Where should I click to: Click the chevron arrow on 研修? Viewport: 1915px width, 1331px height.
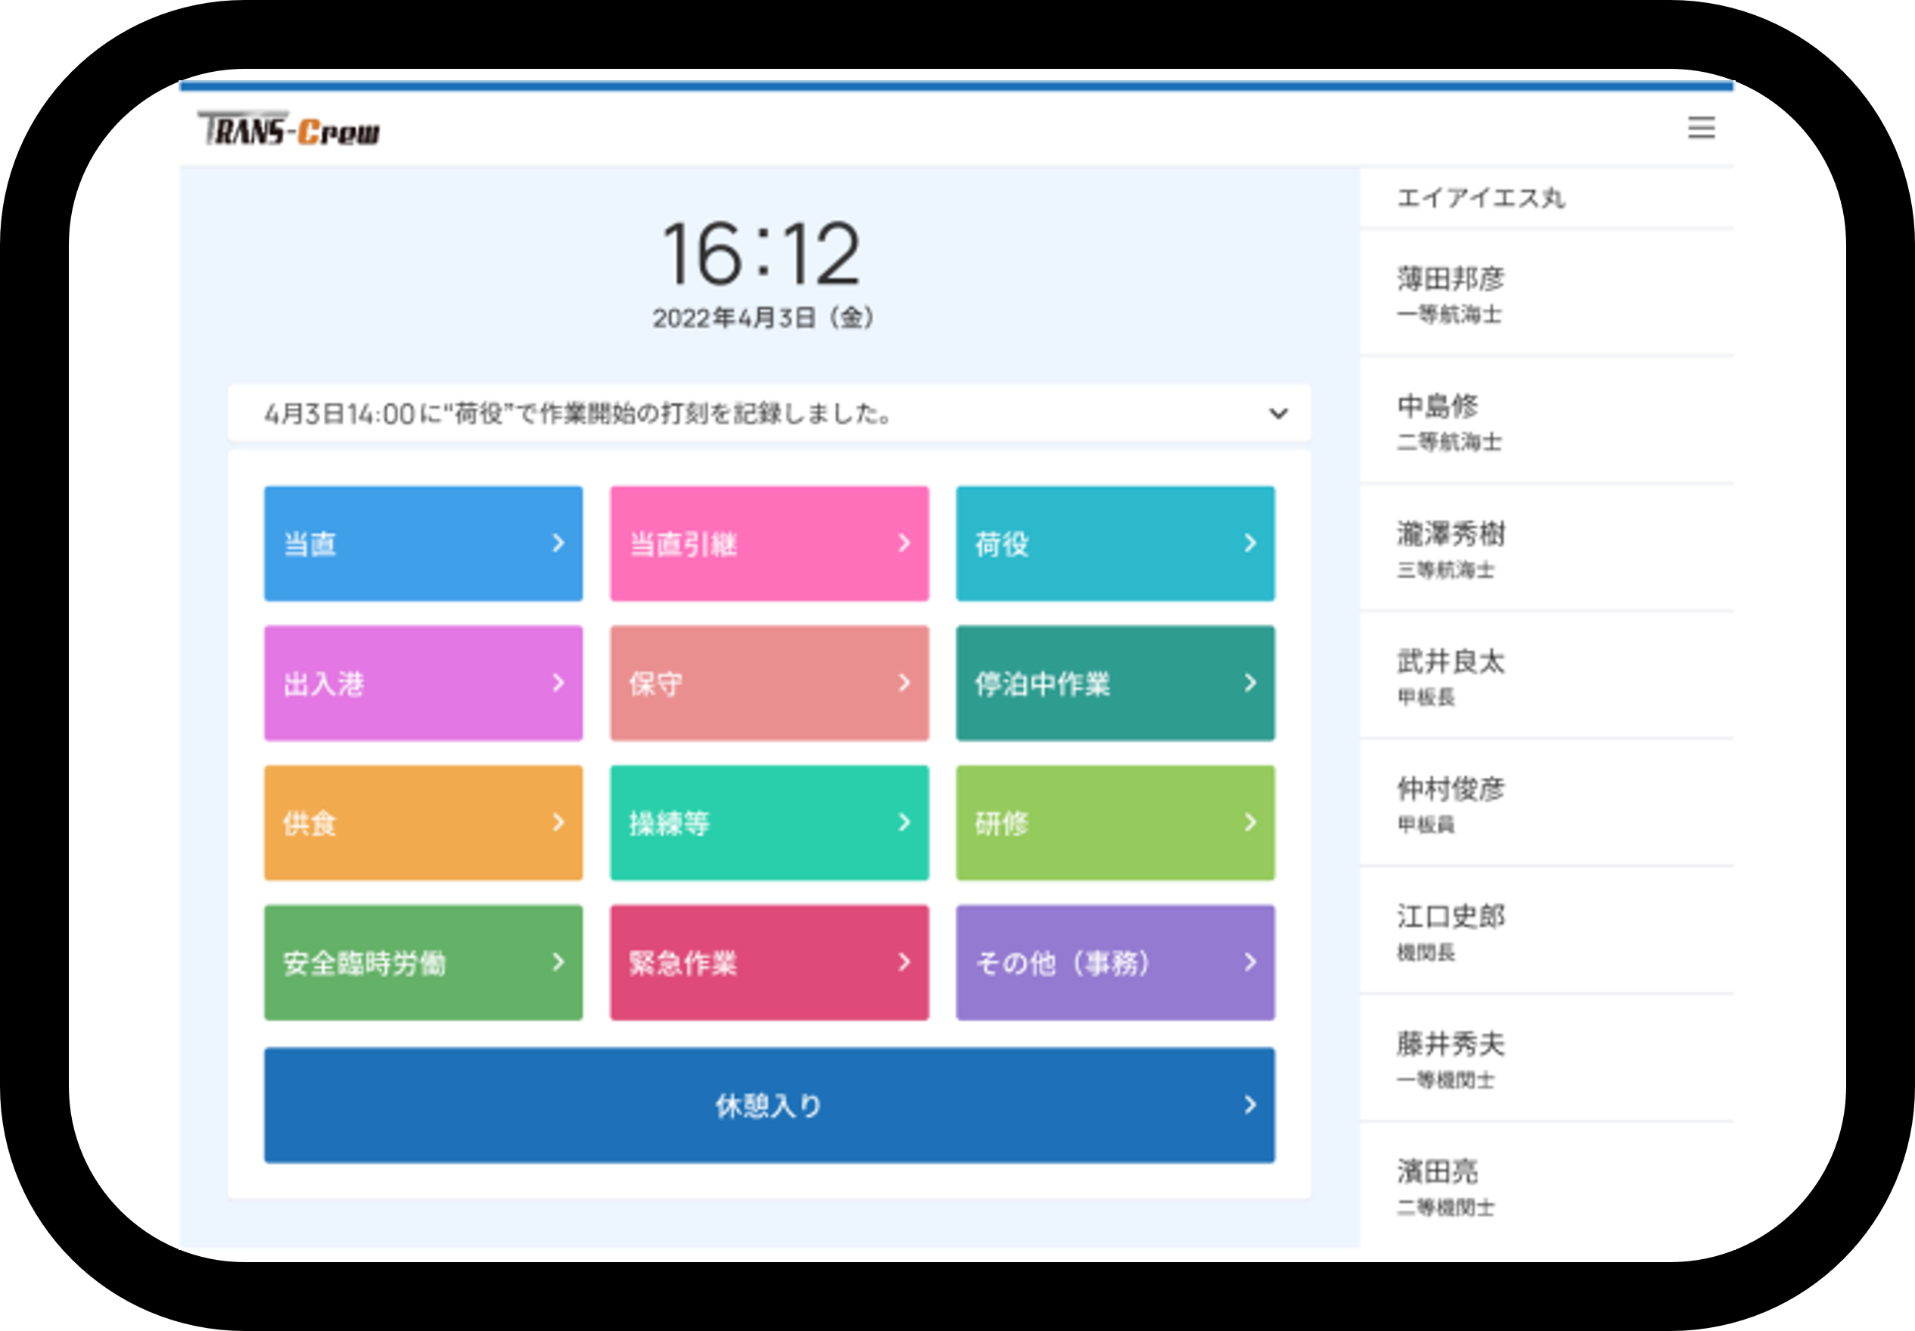click(x=1251, y=823)
